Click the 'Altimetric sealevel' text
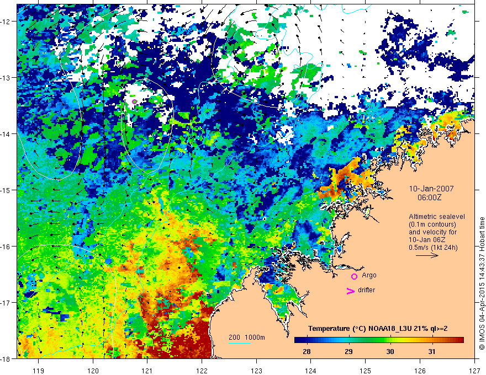This screenshot has width=486, height=375. click(437, 217)
